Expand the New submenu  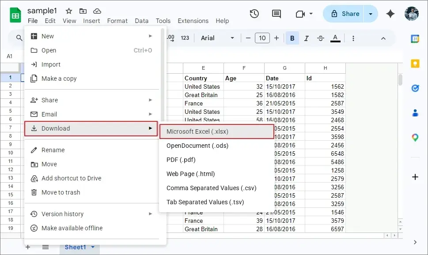[x=91, y=36]
